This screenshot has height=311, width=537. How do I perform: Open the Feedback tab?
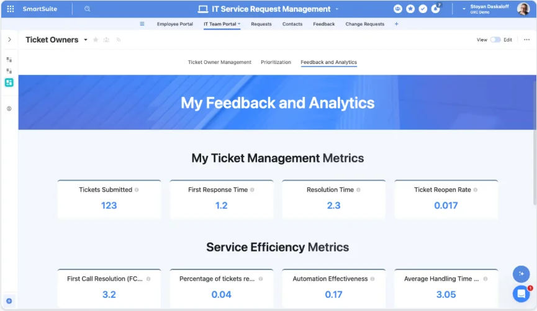pos(323,24)
